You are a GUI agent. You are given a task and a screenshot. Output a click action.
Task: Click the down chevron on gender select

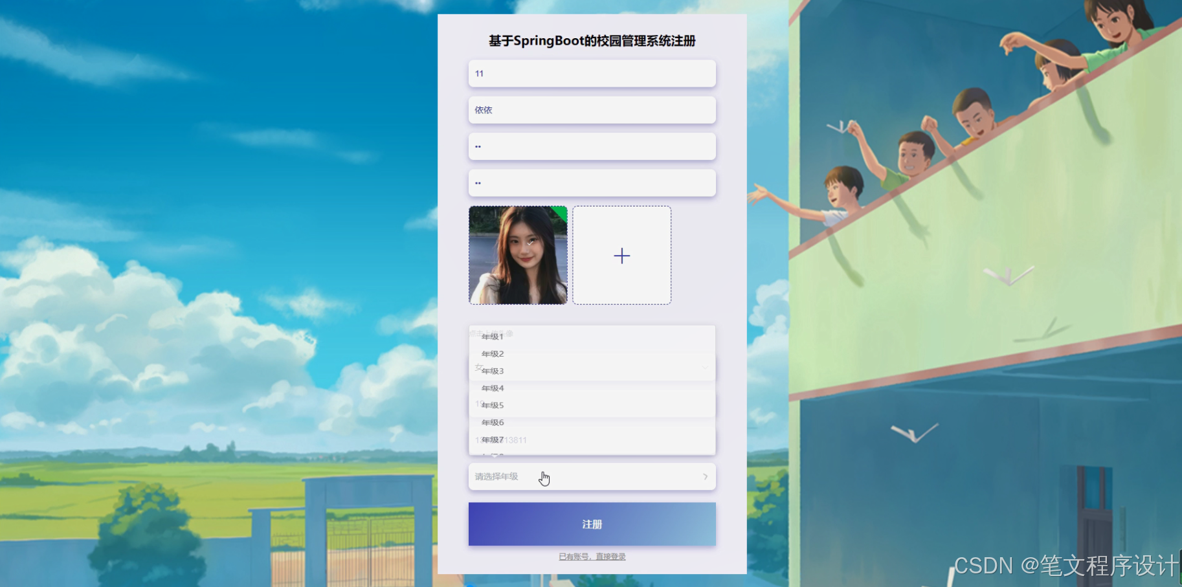click(x=704, y=367)
